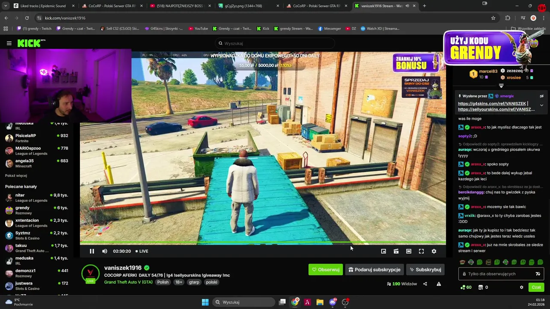Image resolution: width=550 pixels, height=309 pixels.
Task: Reload the current page
Action: click(x=27, y=18)
